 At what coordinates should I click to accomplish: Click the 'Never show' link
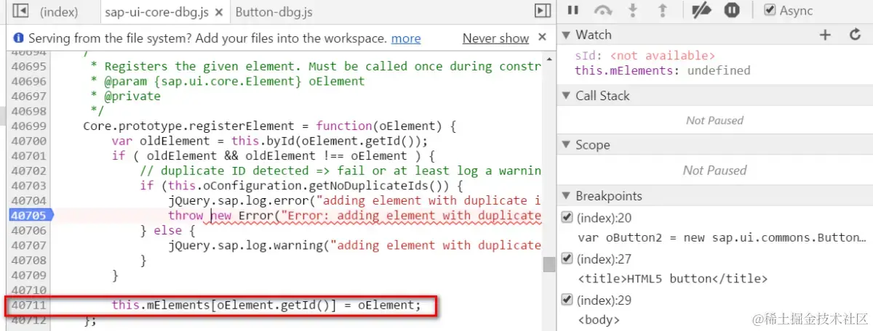tap(495, 38)
